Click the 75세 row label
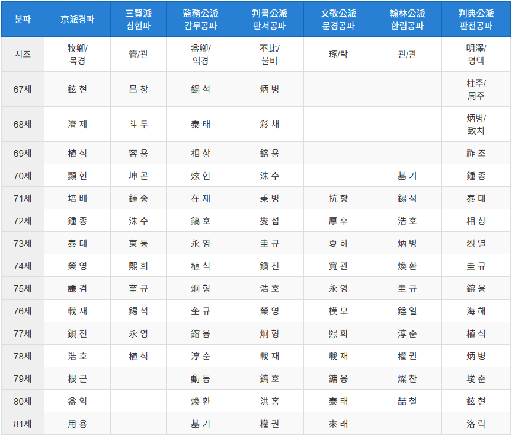 23,288
